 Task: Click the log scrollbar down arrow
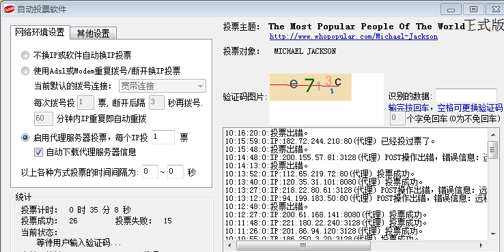pos(493,234)
